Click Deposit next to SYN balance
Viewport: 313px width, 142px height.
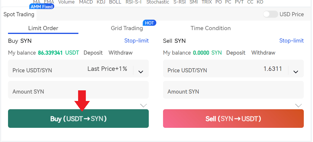point(236,53)
